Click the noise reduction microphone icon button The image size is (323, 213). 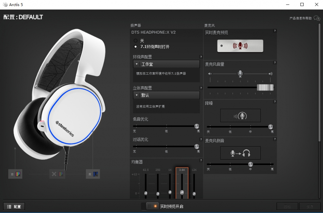click(240, 116)
